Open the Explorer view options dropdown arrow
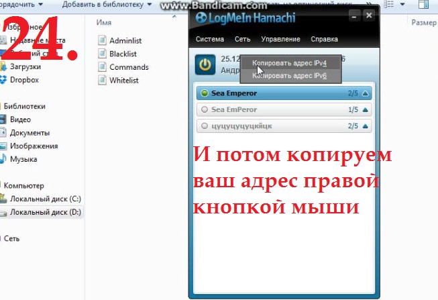Screen dimensions: 438x300 click(x=402, y=4)
